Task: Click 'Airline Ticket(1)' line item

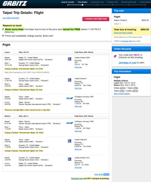Action: point(120,21)
